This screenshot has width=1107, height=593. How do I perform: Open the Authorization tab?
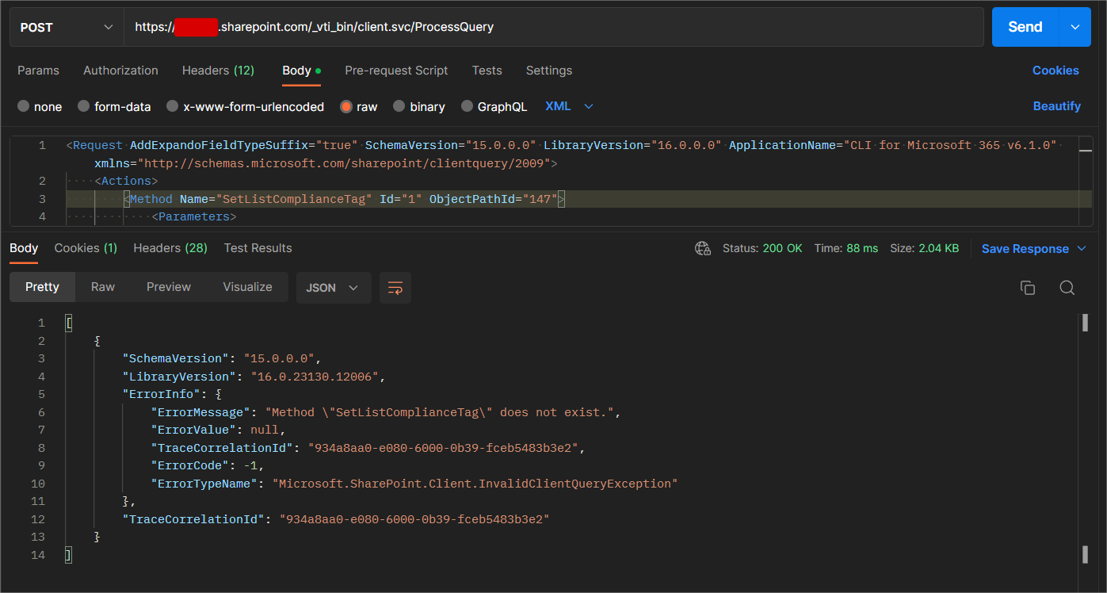[x=120, y=71]
